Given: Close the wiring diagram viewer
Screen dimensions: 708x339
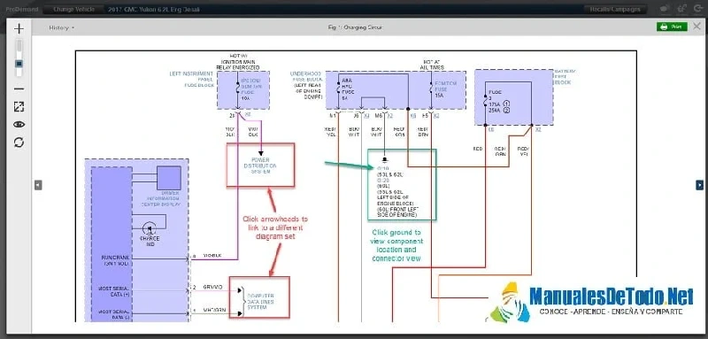Looking at the screenshot, I should [x=696, y=27].
